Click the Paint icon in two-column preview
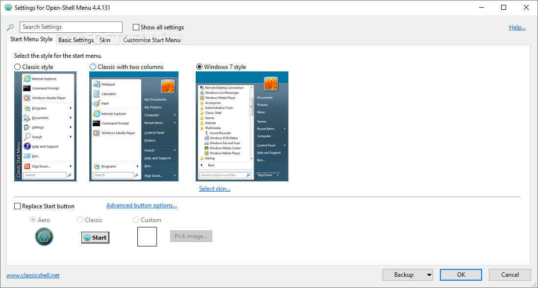538x288 pixels. click(x=98, y=103)
